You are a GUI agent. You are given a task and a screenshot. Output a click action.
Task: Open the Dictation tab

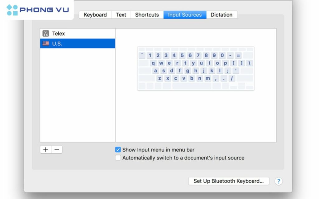point(221,15)
